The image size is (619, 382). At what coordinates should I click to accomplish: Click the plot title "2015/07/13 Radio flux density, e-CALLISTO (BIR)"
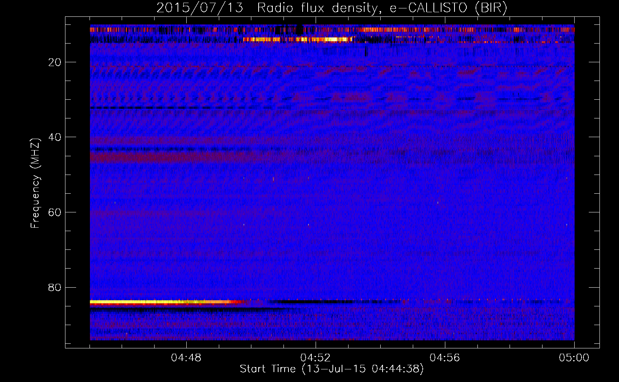332,8
